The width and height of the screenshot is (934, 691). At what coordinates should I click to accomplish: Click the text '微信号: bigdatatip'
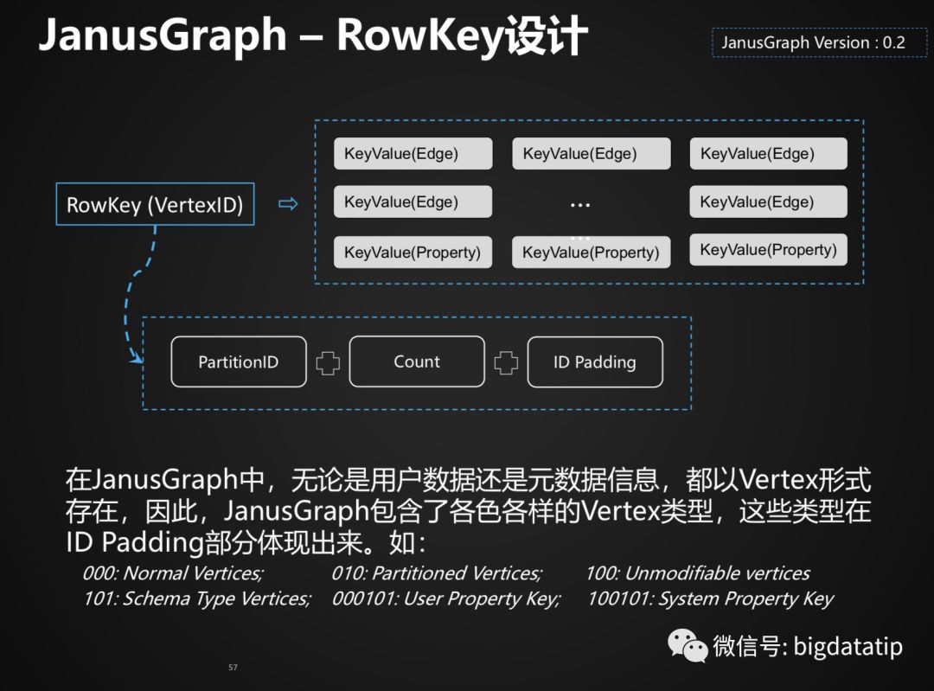pyautogui.click(x=808, y=646)
